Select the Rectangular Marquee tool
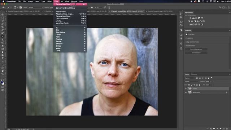This screenshot has height=130, width=231. coord(3,18)
